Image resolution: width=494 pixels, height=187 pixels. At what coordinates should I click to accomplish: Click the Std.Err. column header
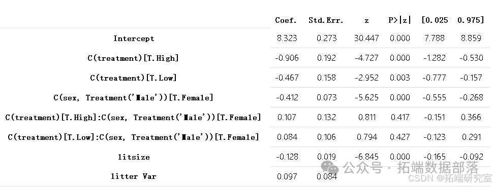pyautogui.click(x=326, y=20)
